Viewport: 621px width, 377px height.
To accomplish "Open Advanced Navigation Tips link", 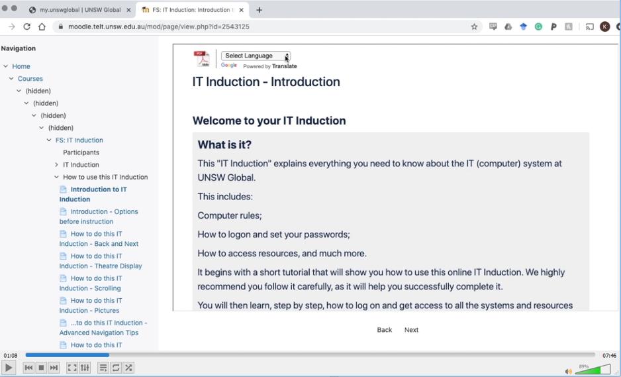I will (103, 327).
